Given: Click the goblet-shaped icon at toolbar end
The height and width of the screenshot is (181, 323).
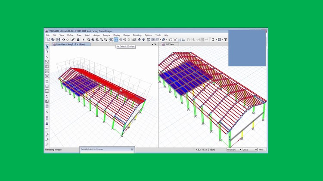Looking at the screenshot, I should (226, 39).
